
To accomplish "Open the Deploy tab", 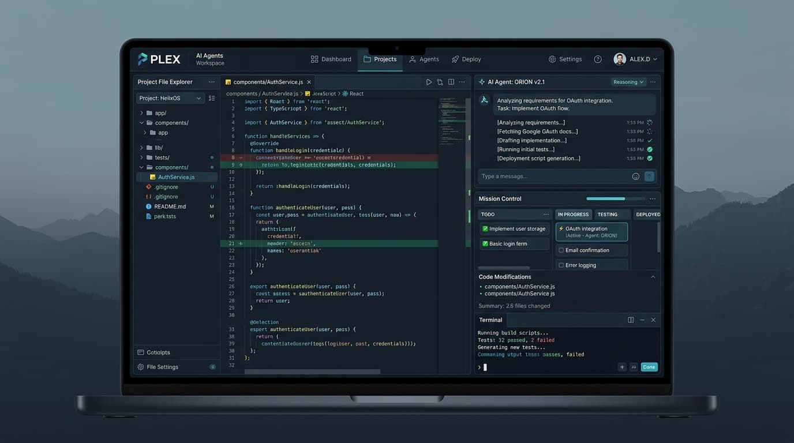I will 466,59.
